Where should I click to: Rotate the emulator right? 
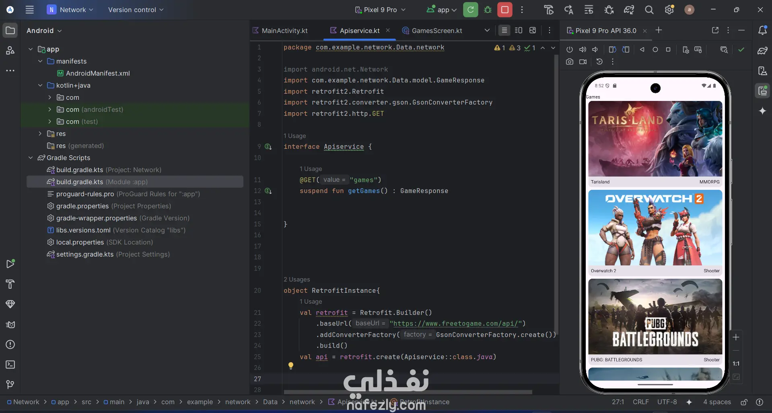click(626, 49)
